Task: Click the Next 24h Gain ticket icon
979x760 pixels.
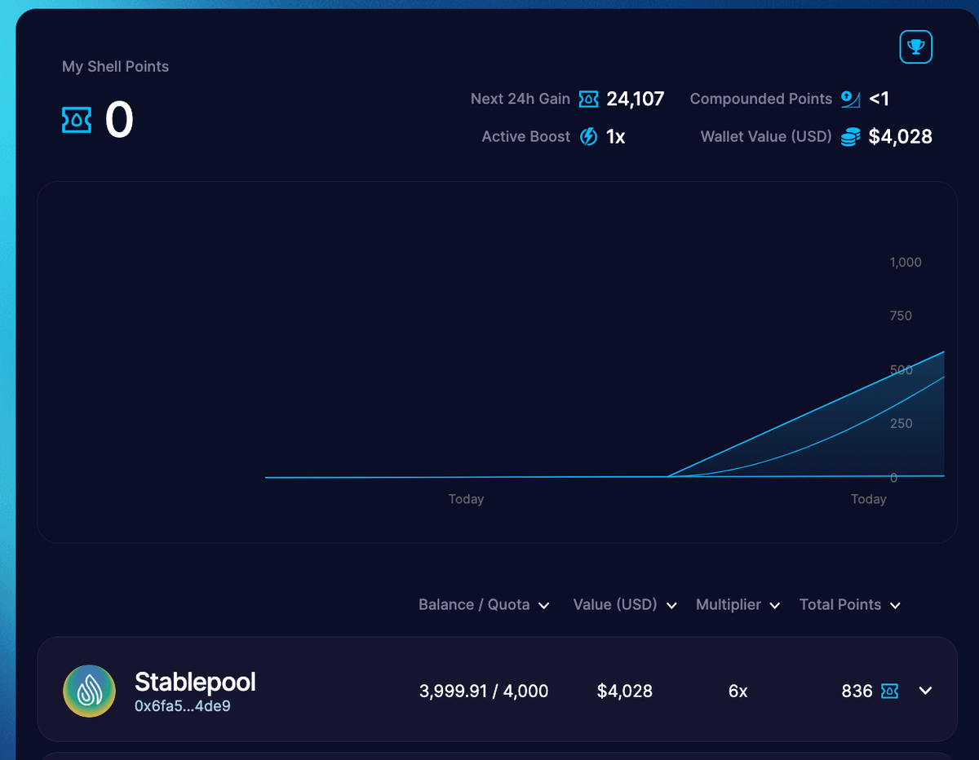Action: [x=588, y=99]
